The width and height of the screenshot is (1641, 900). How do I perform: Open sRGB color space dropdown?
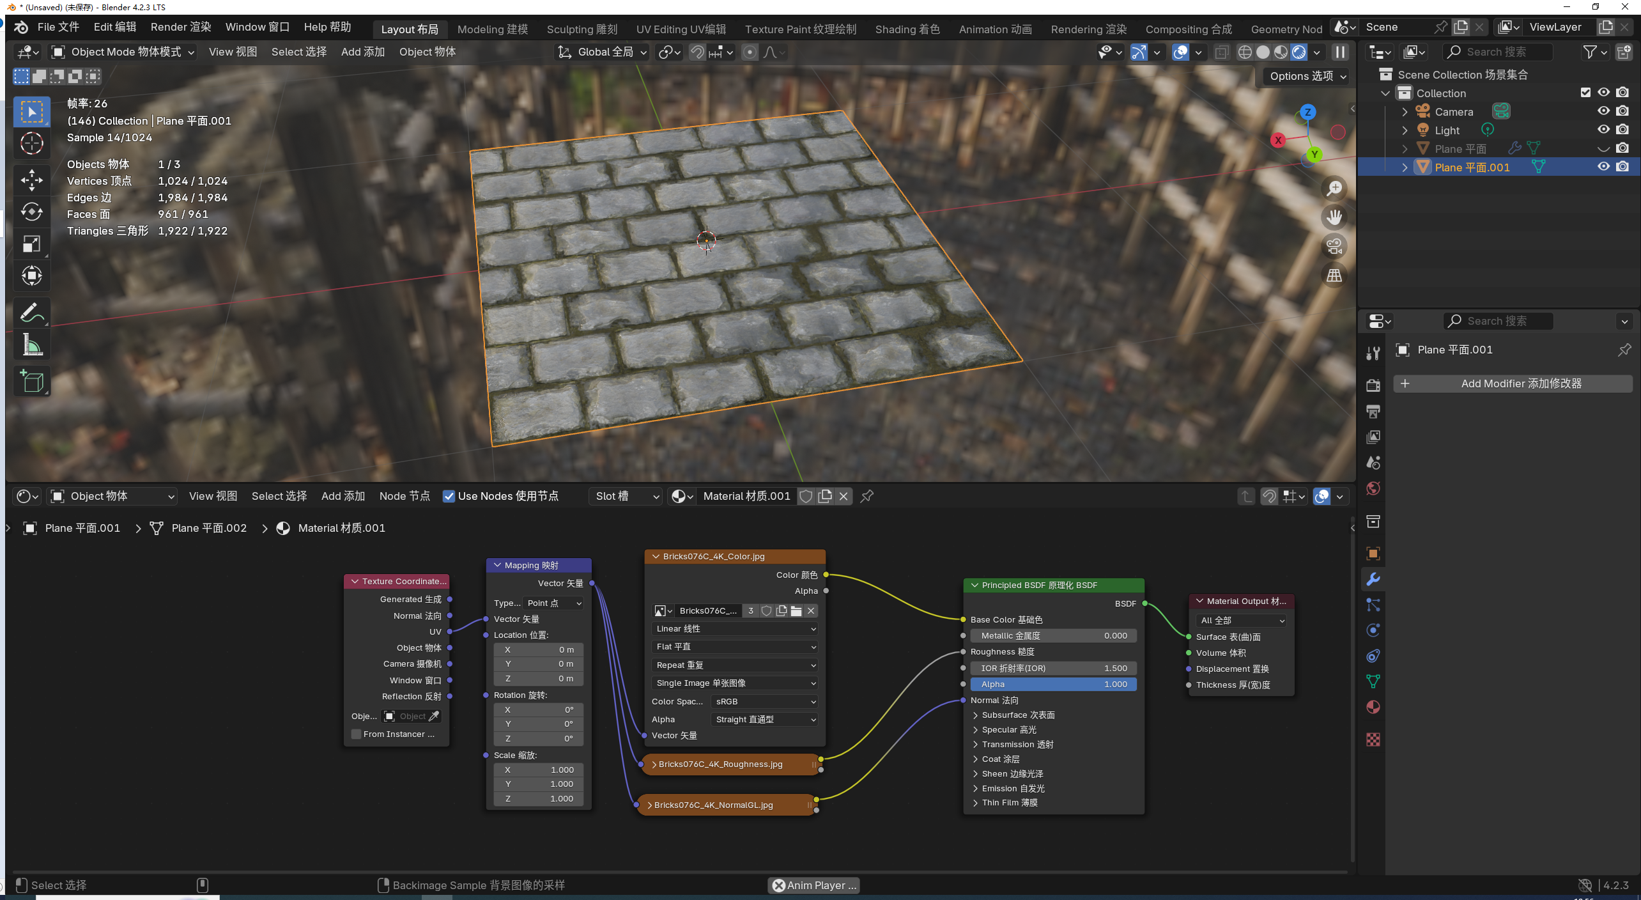(764, 701)
